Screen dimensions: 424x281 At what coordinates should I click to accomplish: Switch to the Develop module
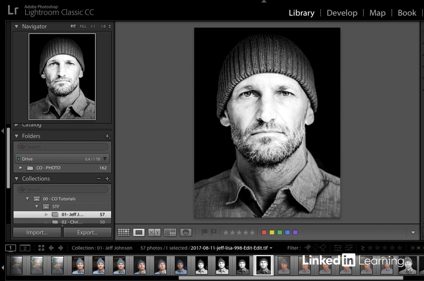coord(341,13)
